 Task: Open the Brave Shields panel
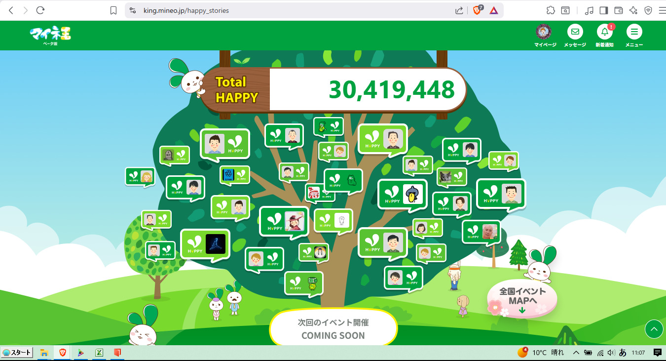pyautogui.click(x=478, y=10)
